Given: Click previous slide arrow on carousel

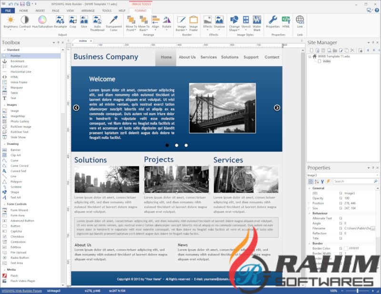Looking at the screenshot, I should 76,108.
